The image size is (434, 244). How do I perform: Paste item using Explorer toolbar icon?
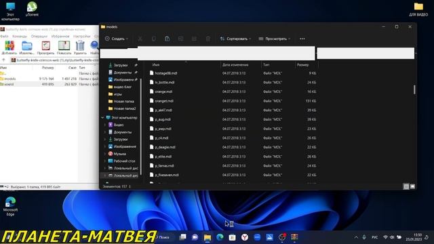167,39
